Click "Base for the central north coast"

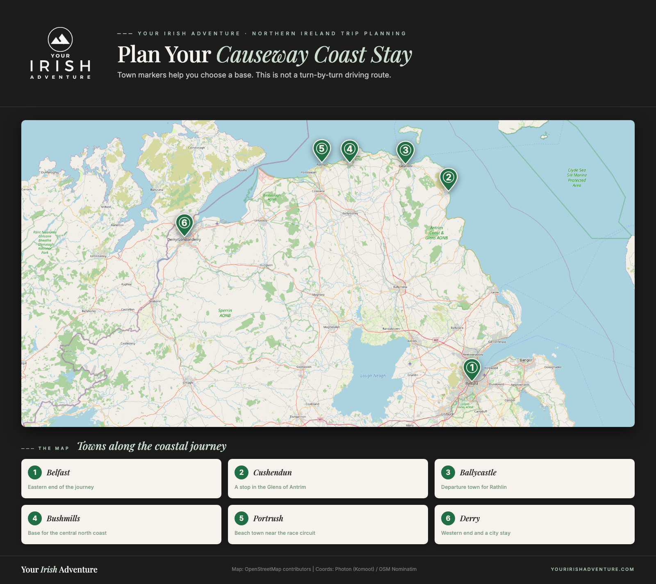67,533
